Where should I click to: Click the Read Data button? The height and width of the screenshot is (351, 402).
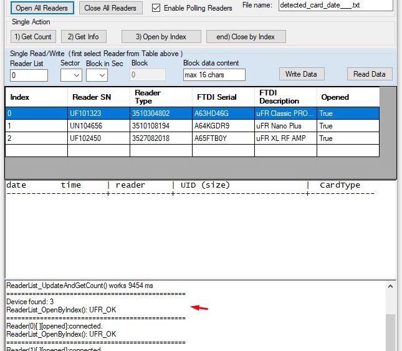[369, 74]
